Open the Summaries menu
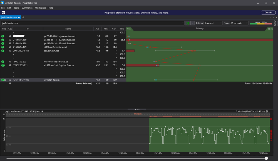Screen dimensions: 278x161 (x=27, y=8)
